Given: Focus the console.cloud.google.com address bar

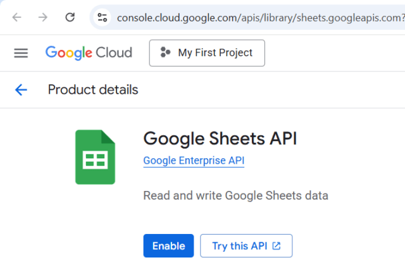Looking at the screenshot, I should pyautogui.click(x=253, y=17).
